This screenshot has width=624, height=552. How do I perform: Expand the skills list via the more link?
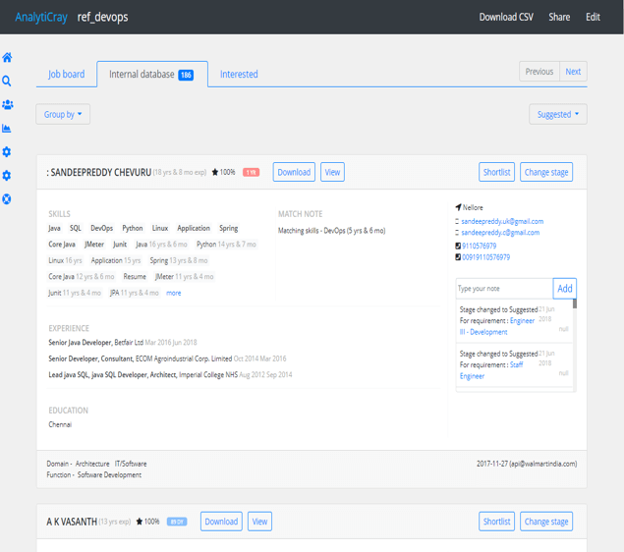click(x=173, y=293)
